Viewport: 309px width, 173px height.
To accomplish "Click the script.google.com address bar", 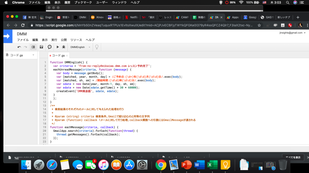I will pyautogui.click(x=144, y=25).
